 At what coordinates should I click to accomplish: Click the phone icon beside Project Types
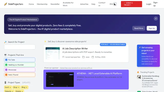coord(5,83)
